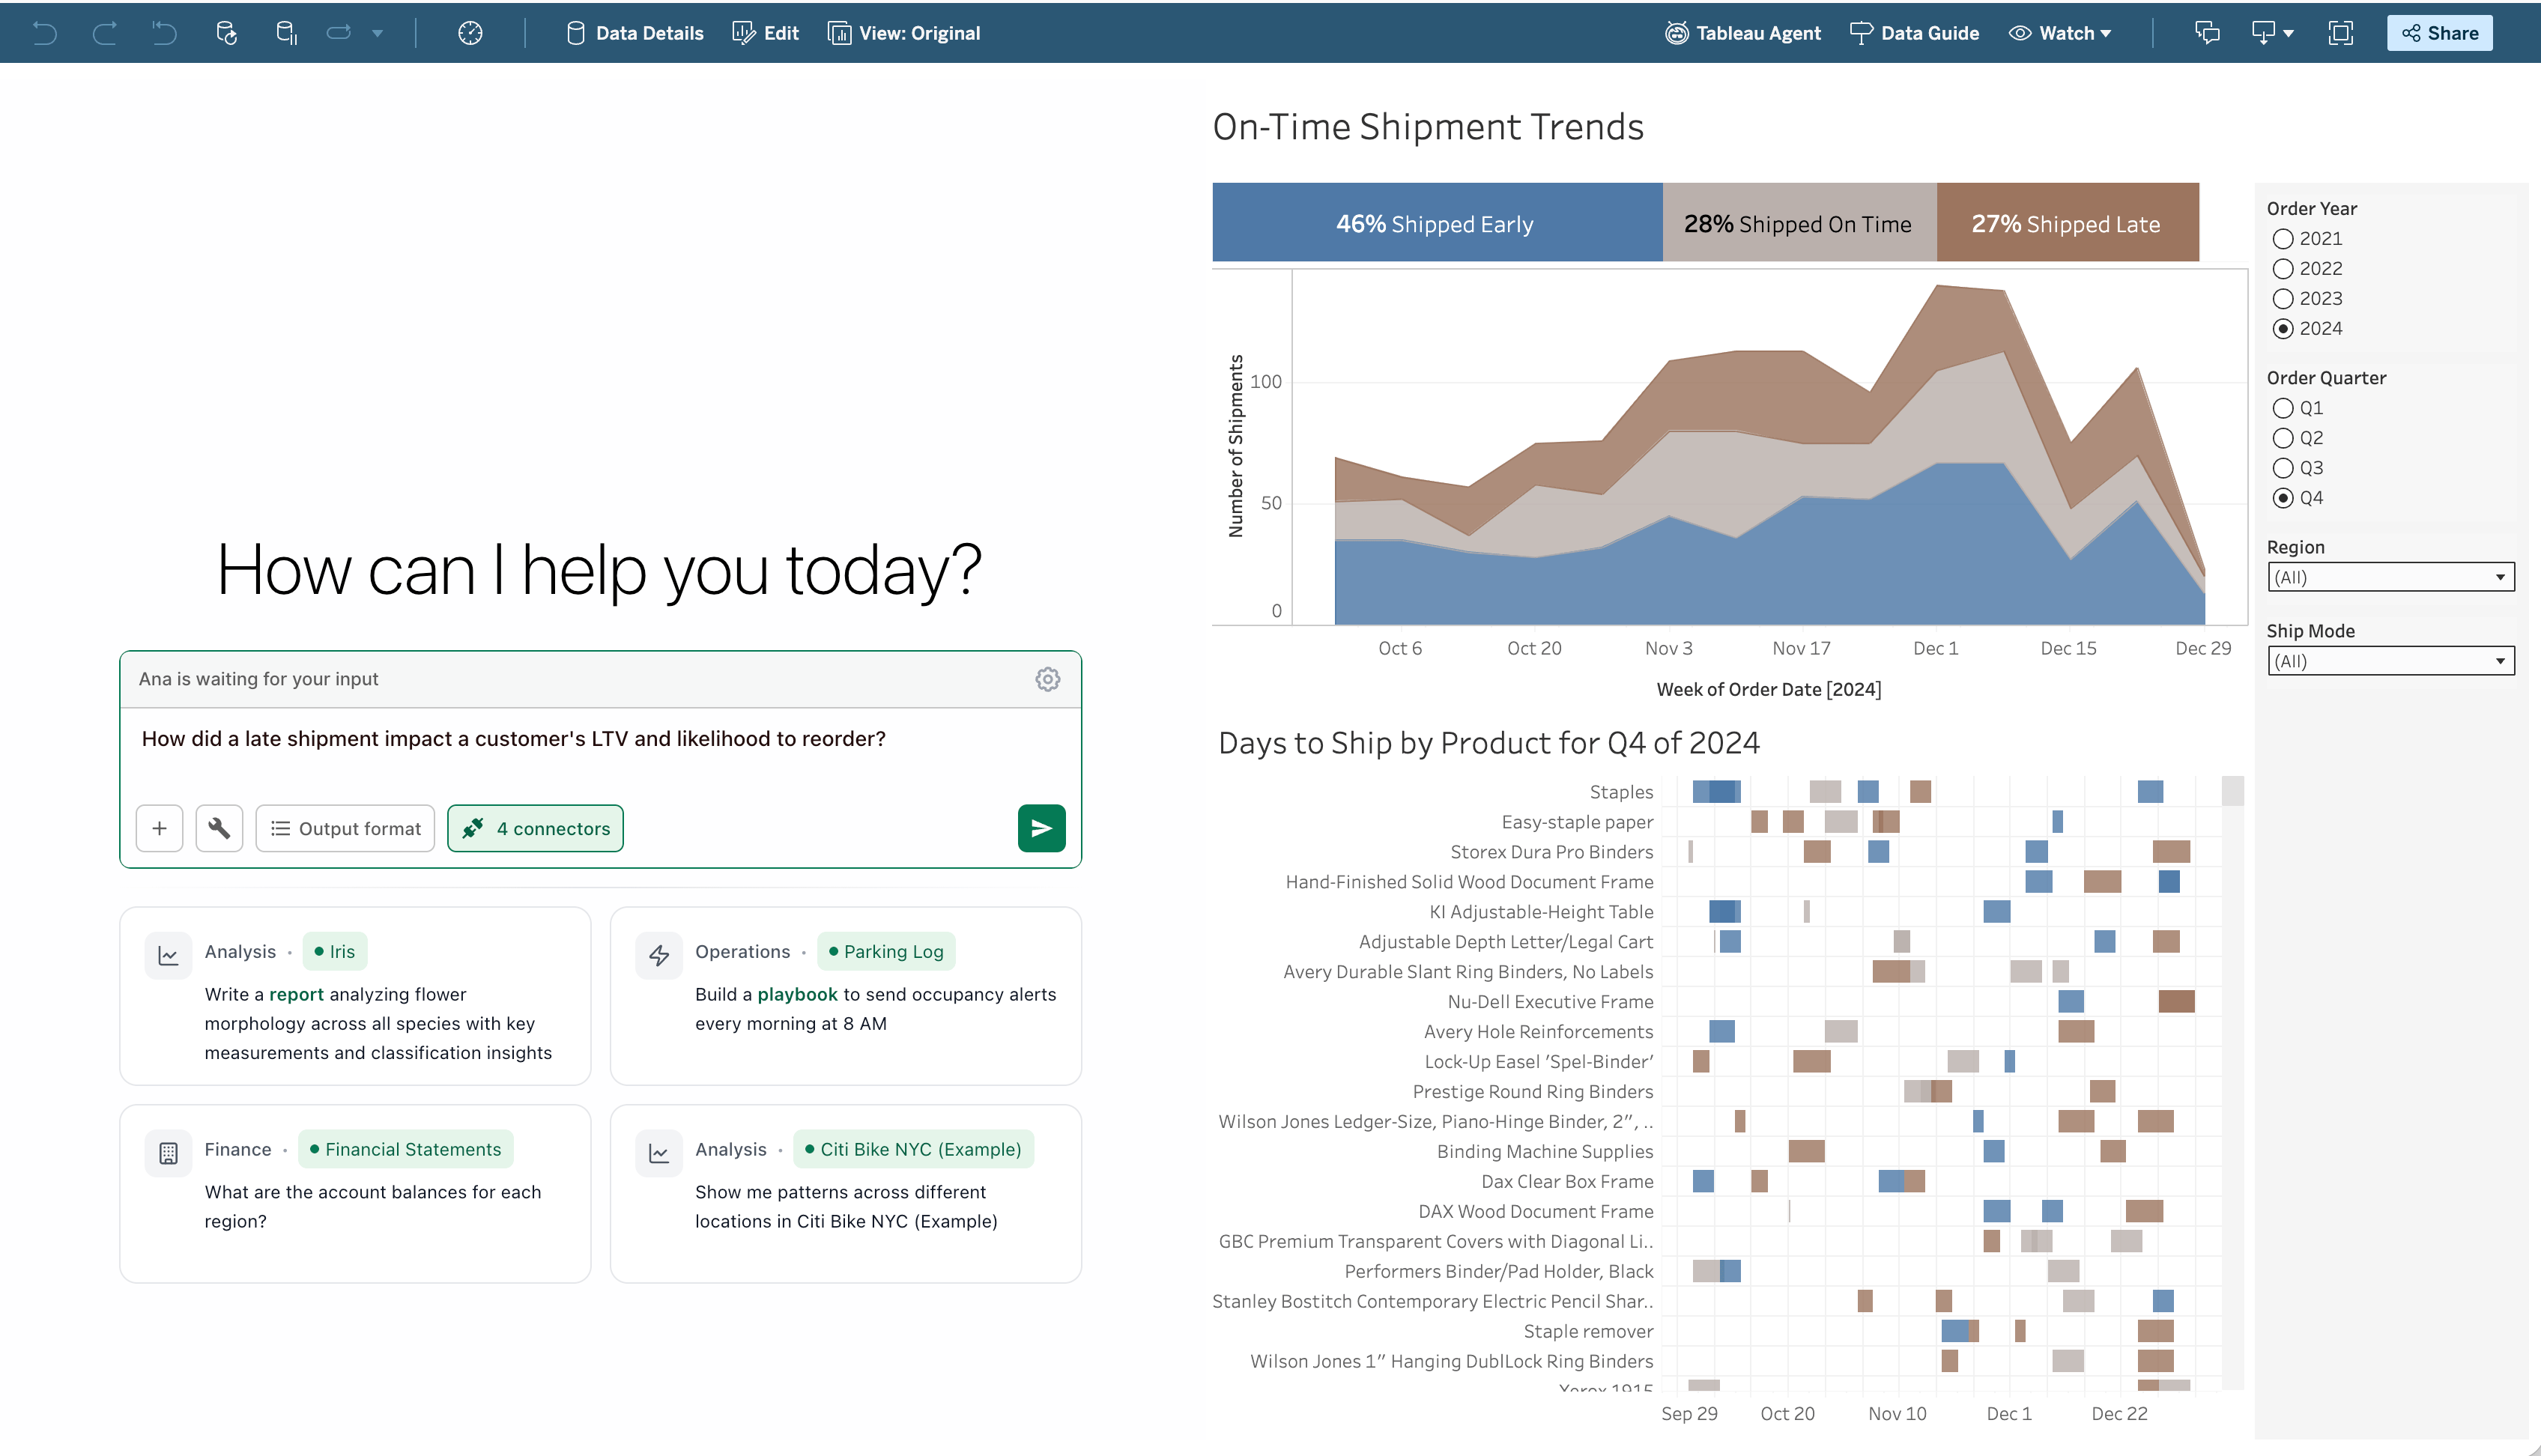This screenshot has width=2541, height=1456.
Task: Click the Comments icon
Action: tap(2207, 33)
